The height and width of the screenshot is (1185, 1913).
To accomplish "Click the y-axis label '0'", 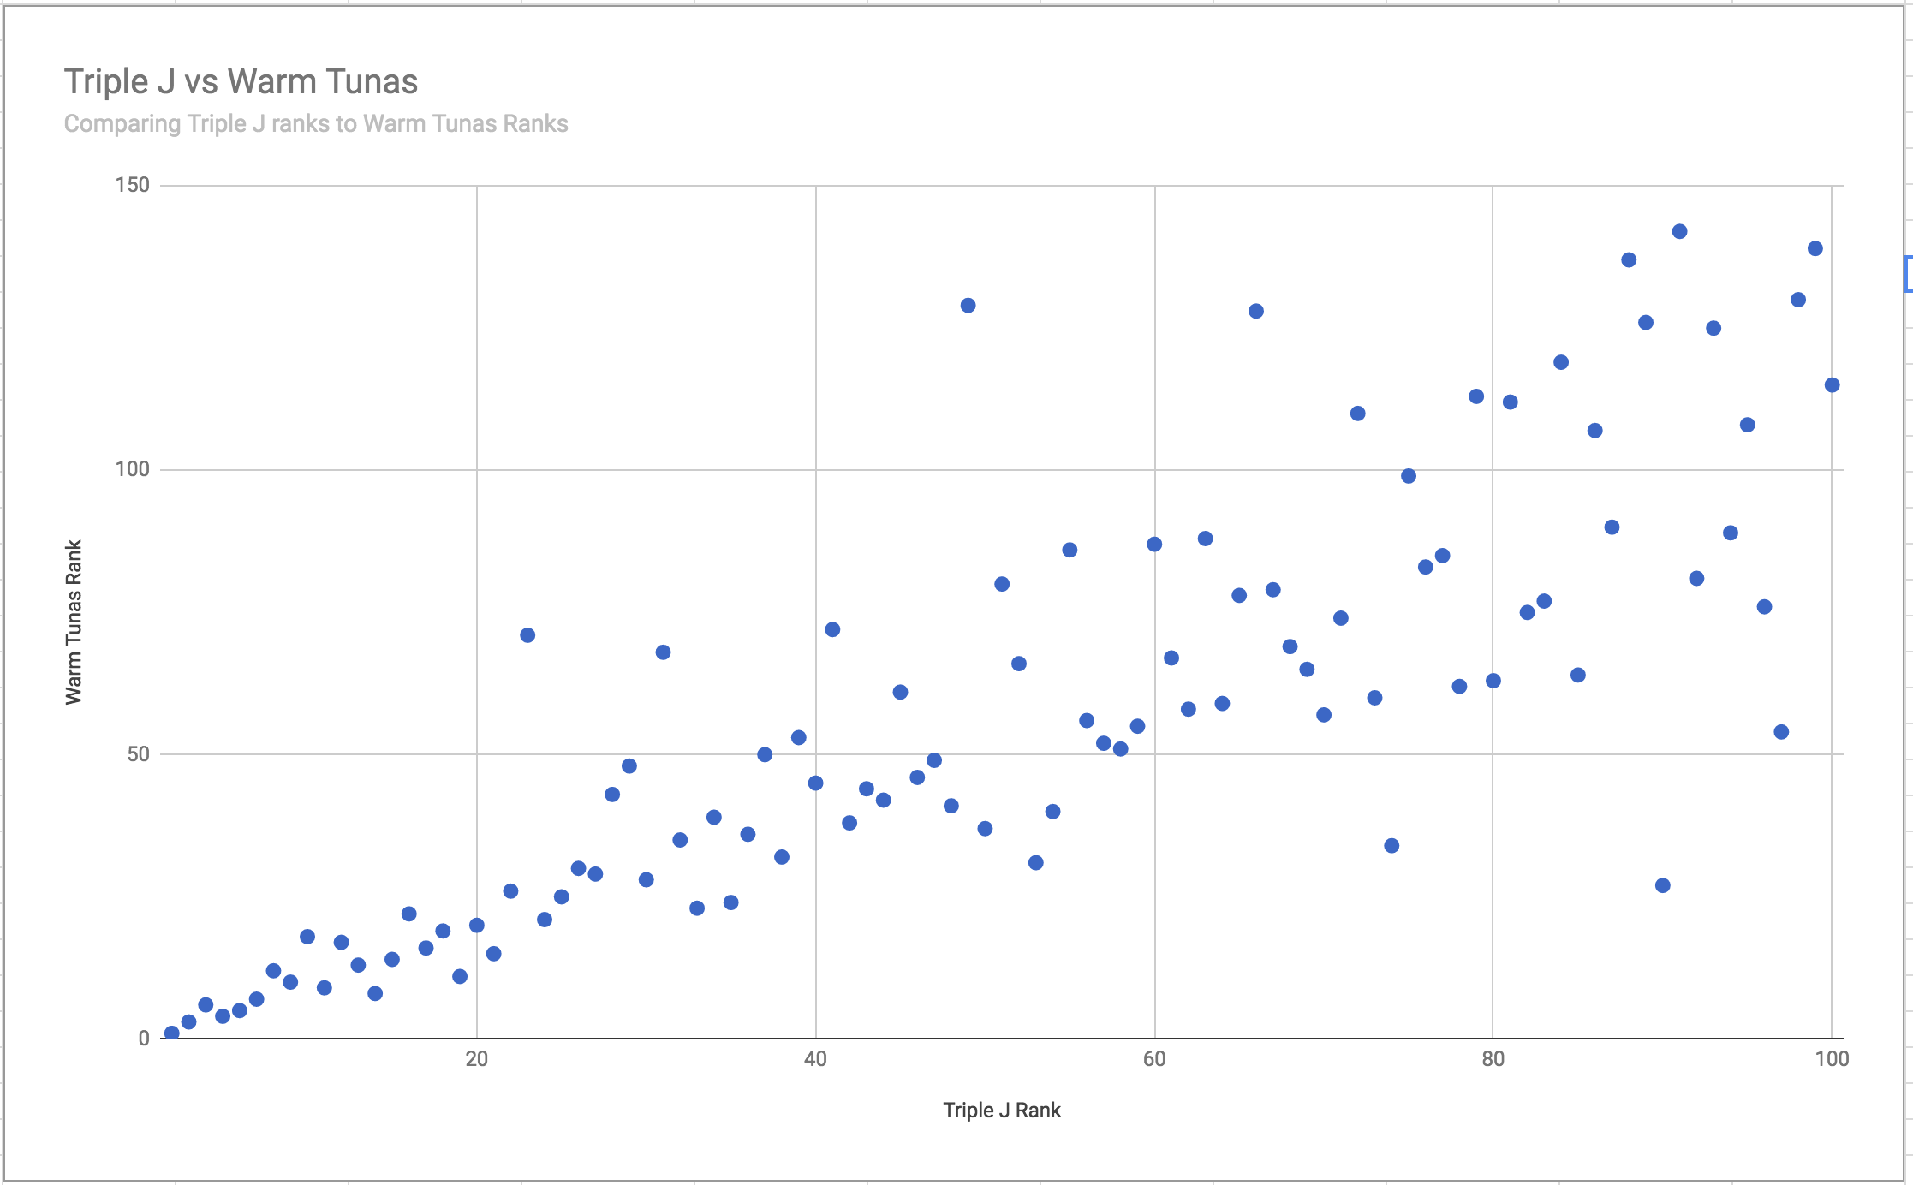I will (144, 1039).
